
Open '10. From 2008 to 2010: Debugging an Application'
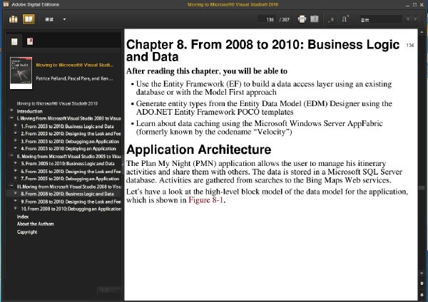tap(71, 209)
